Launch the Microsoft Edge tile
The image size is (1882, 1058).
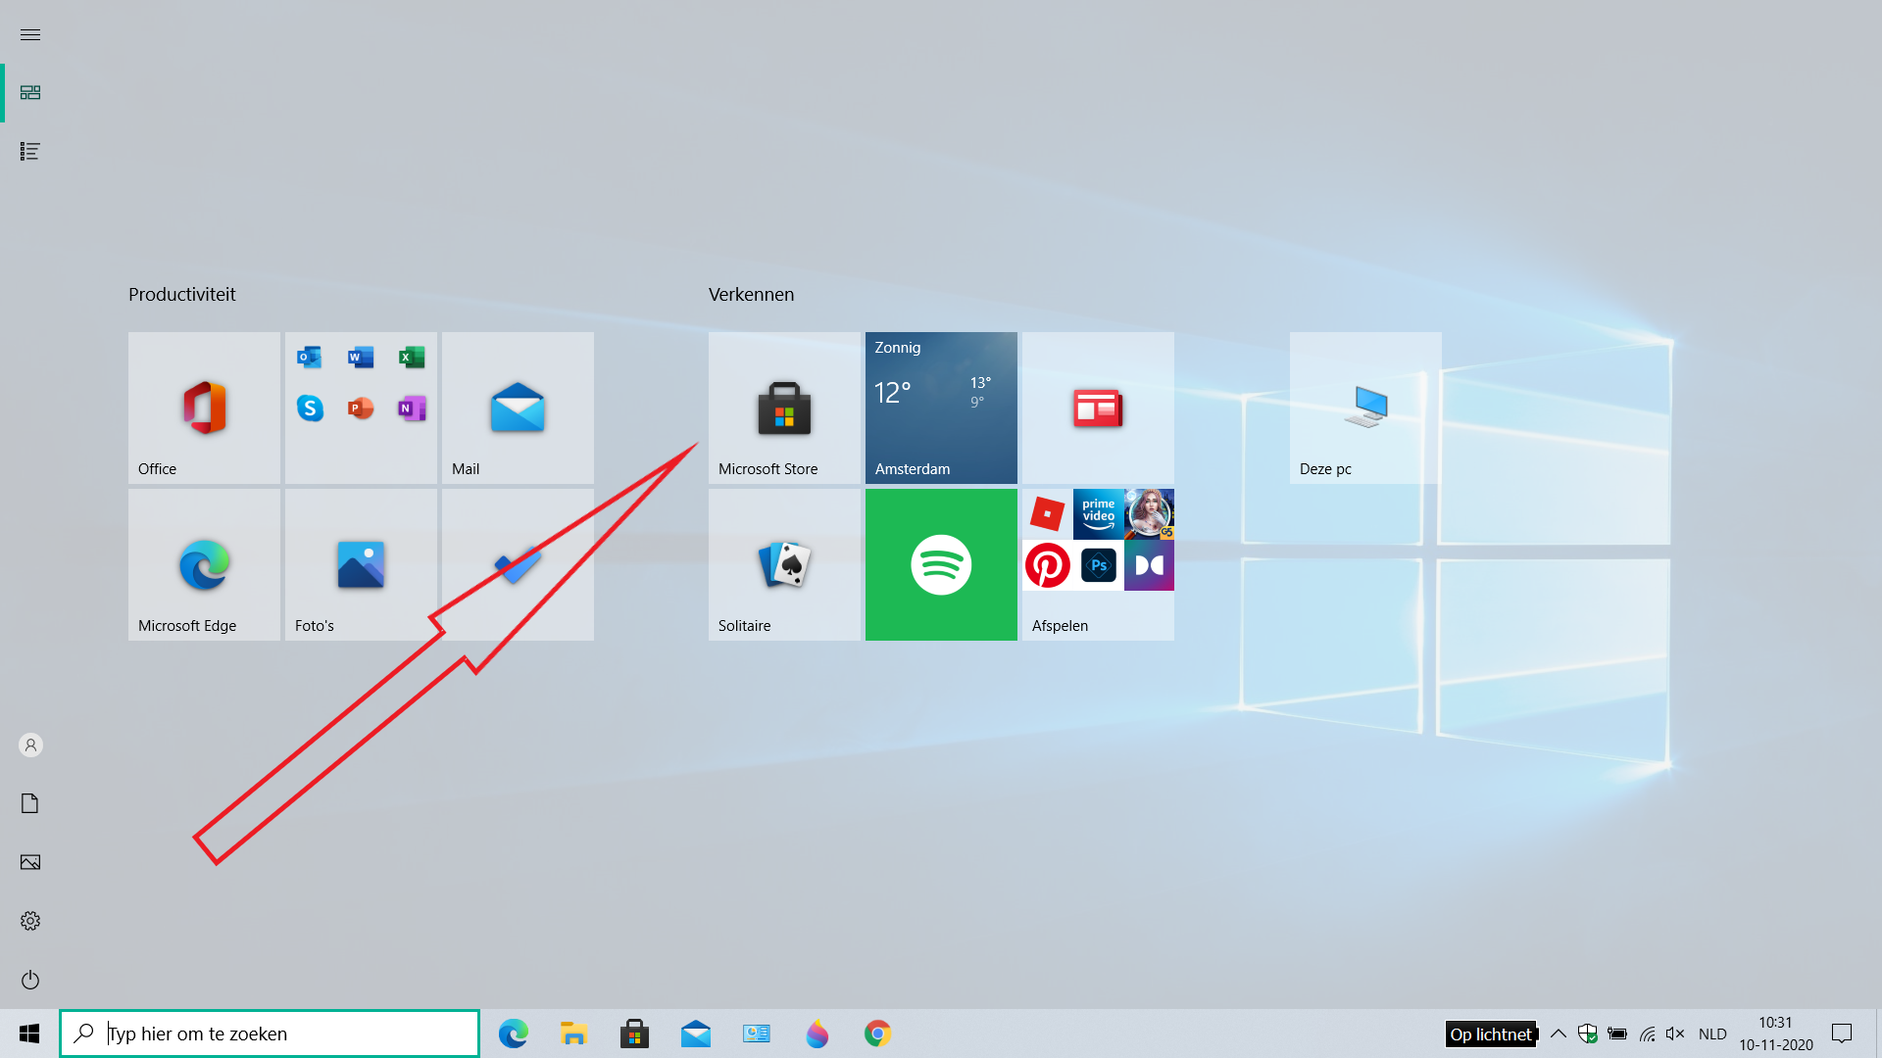(x=204, y=564)
